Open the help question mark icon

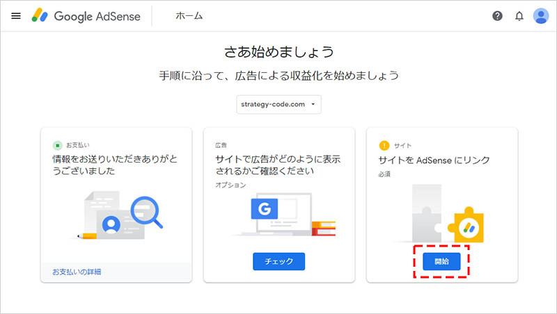(x=497, y=16)
